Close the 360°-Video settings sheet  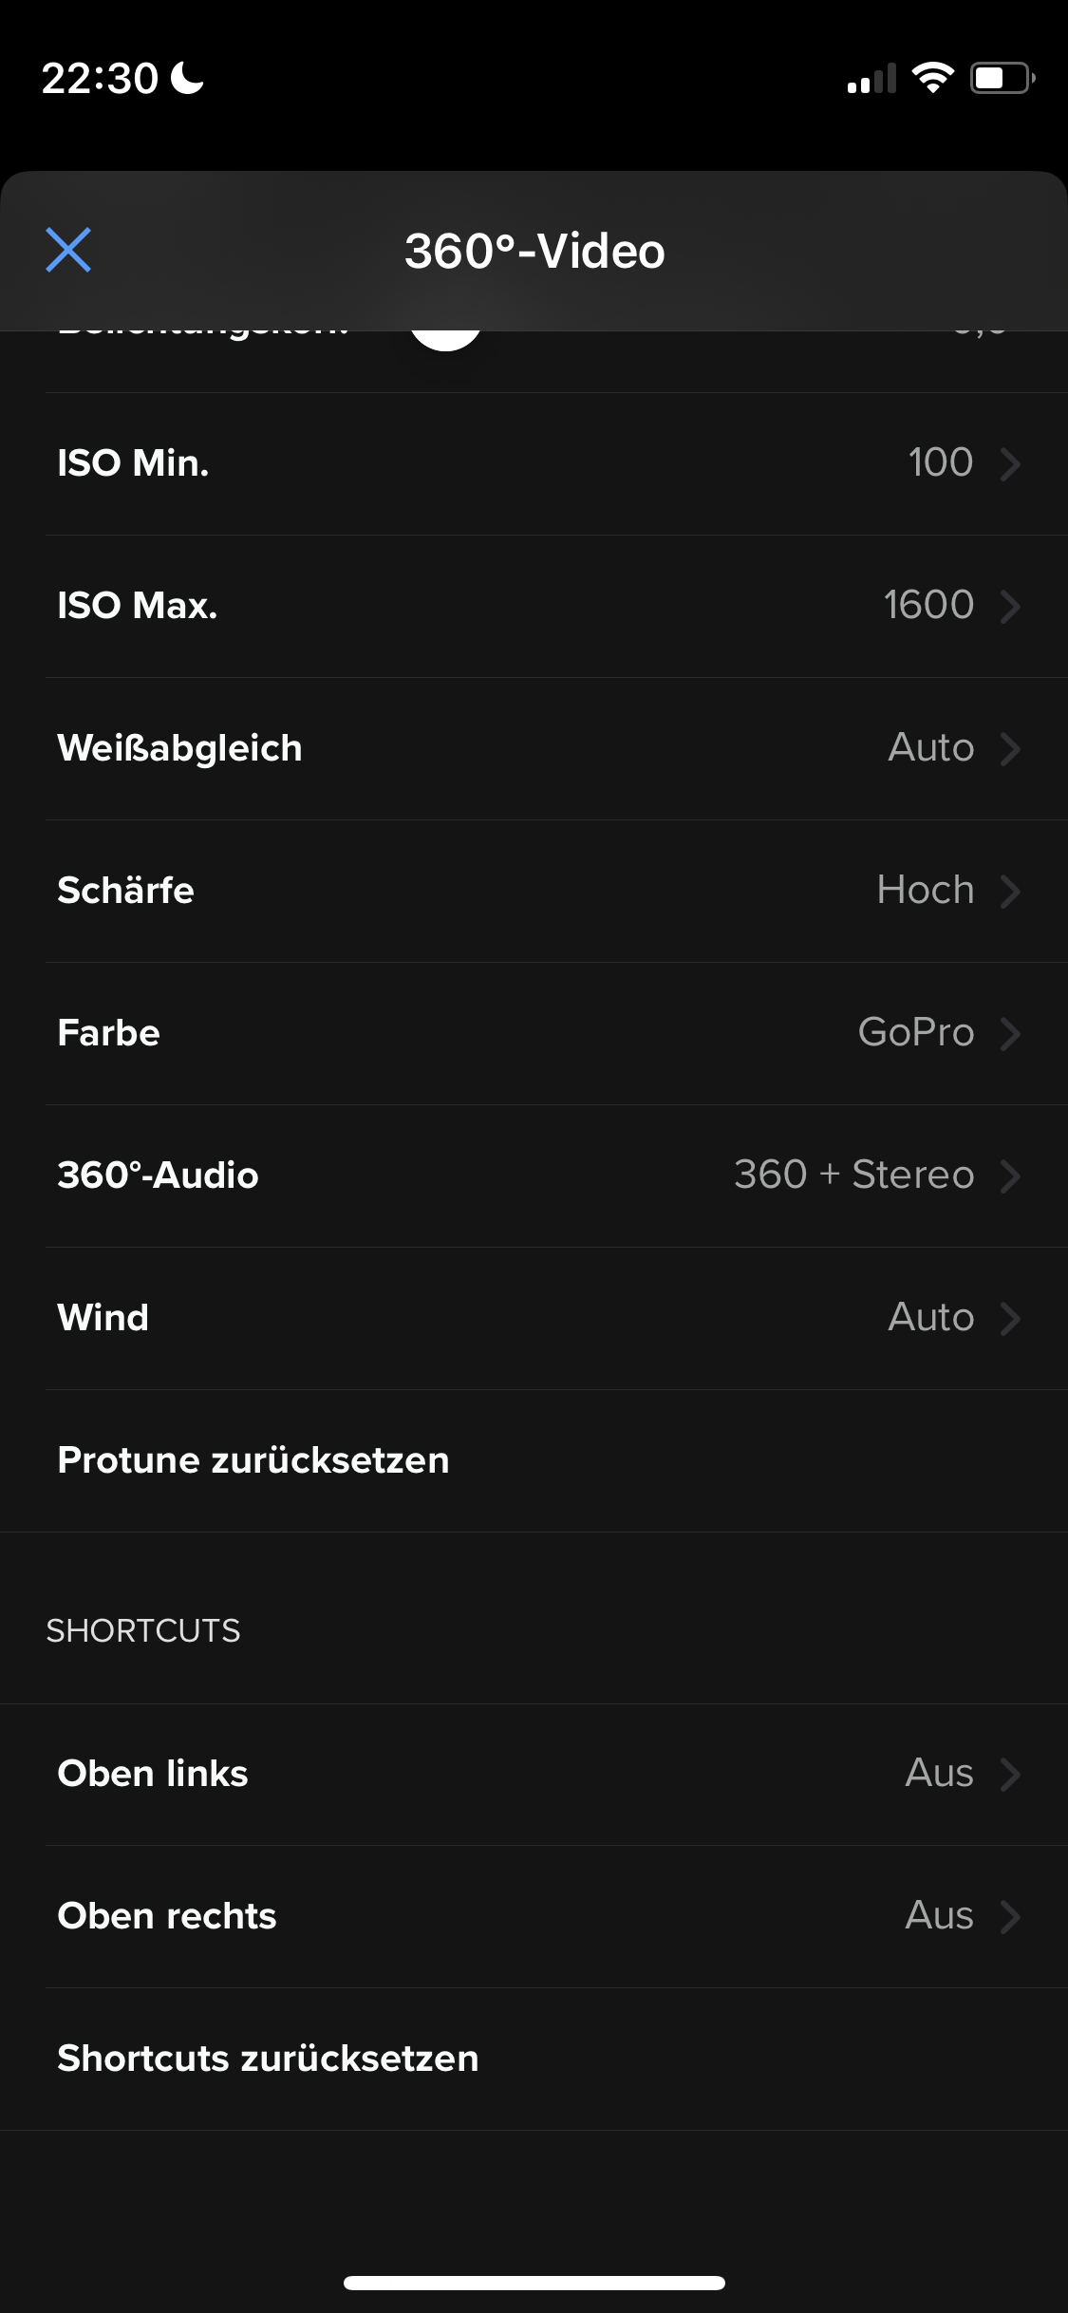click(68, 251)
